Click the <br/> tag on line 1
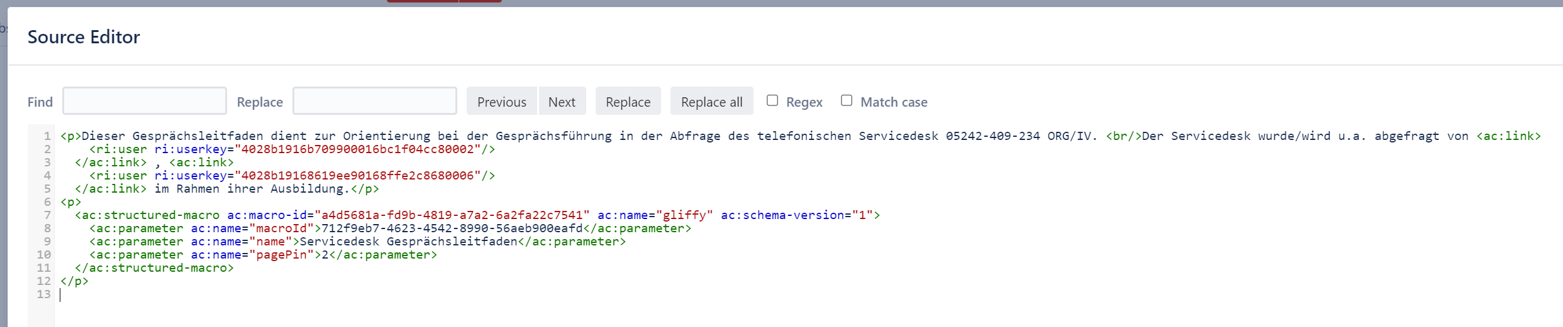 pos(1124,136)
